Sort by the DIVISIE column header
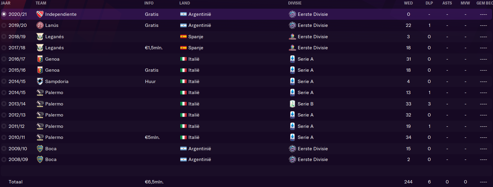This screenshot has height=187, width=493. point(295,3)
